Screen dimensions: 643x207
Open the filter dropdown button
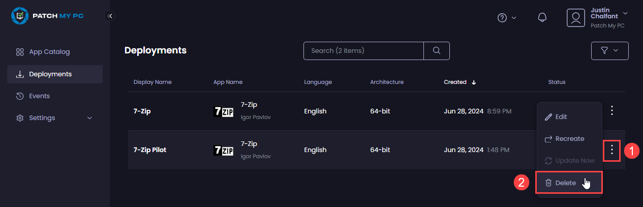609,51
